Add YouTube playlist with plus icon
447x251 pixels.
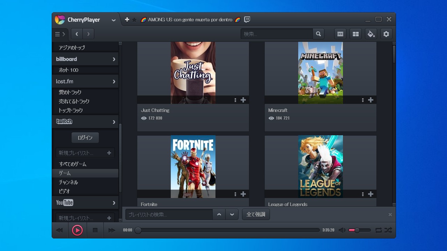tap(109, 218)
